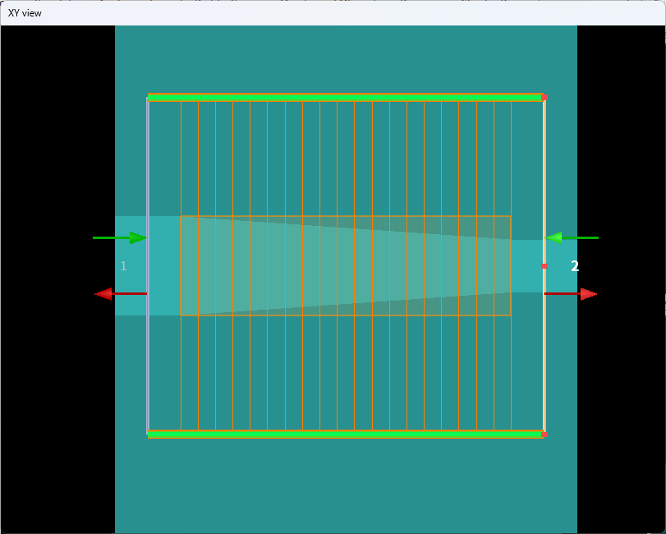This screenshot has height=534, width=666.
Task: Select port 1 green inward arrow
Action: [120, 238]
